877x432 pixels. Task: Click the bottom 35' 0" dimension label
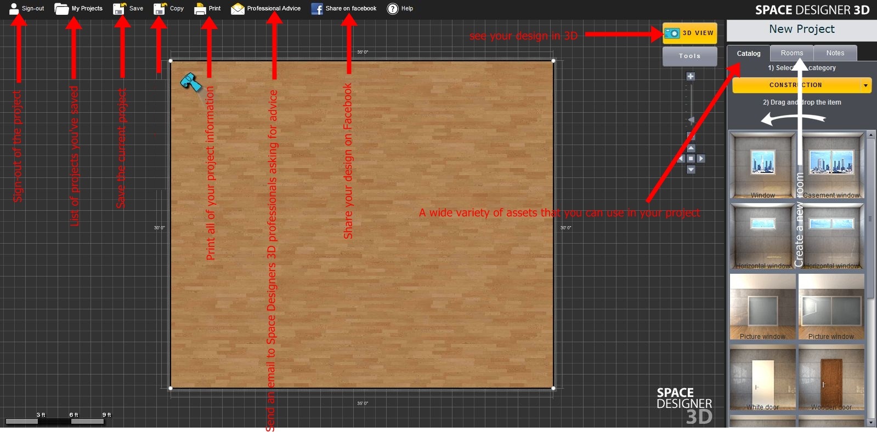pos(363,404)
